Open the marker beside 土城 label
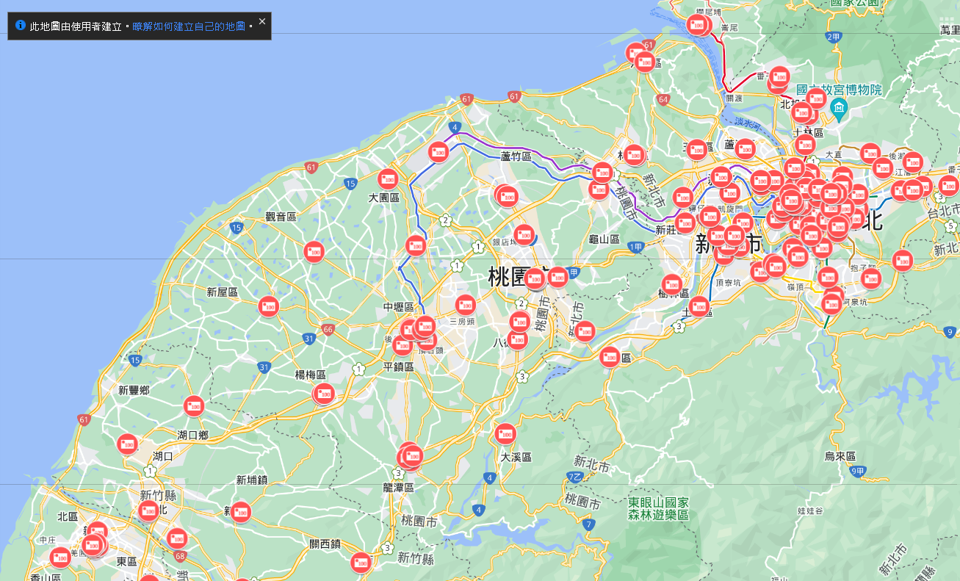 click(x=699, y=306)
